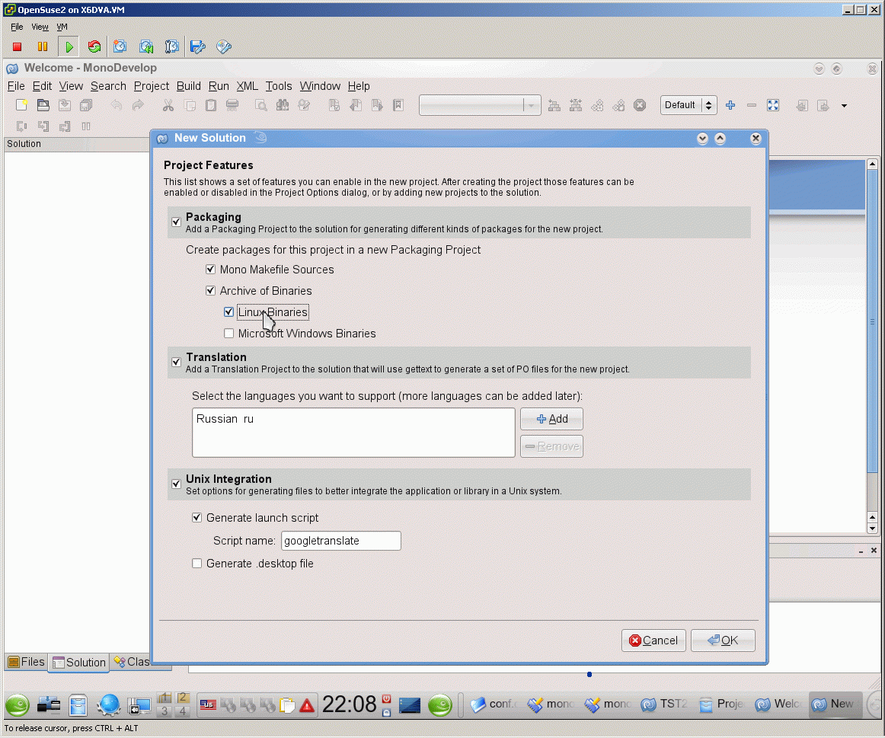Viewport: 885px width, 738px height.
Task: Click the New File toolbar icon
Action: click(x=21, y=105)
